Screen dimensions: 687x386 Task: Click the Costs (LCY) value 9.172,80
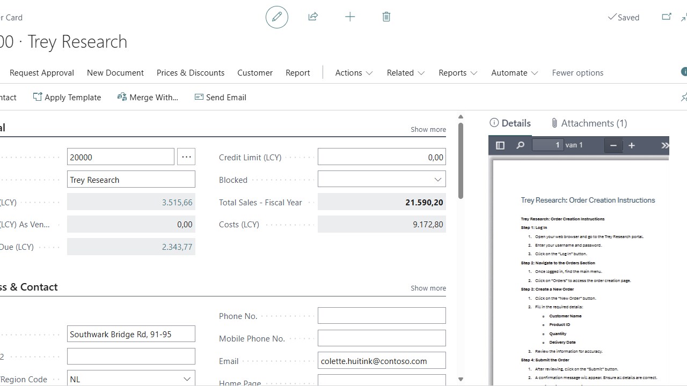coord(428,224)
